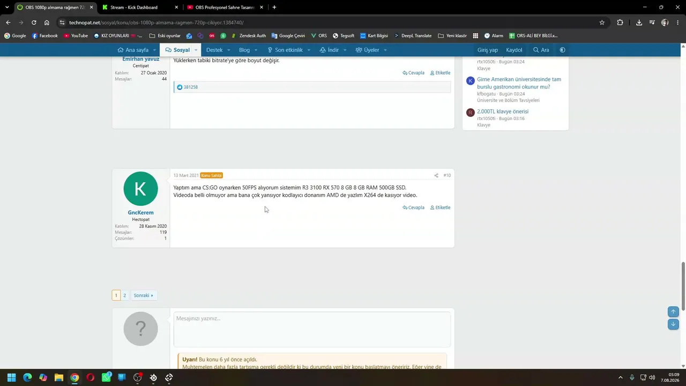Open the Son etkinlik menu item
This screenshot has width=686, height=386.
[285, 50]
